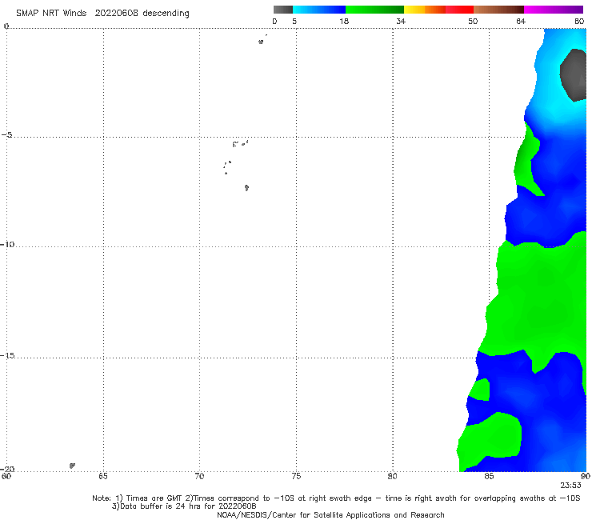Click the color bar label "64"
This screenshot has height=520, width=592.
(521, 22)
